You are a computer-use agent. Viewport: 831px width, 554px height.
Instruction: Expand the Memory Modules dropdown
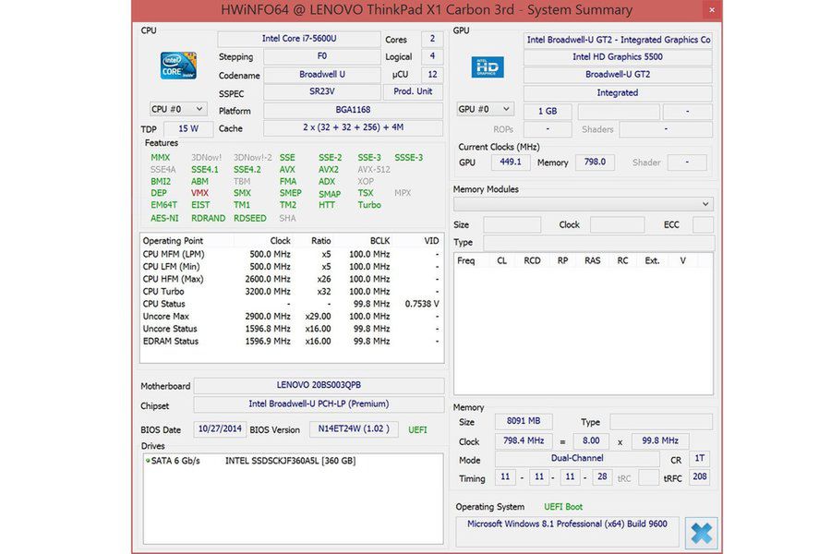(584, 204)
